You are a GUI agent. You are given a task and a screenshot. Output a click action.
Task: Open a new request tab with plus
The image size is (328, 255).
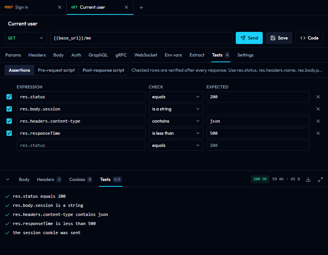click(141, 8)
